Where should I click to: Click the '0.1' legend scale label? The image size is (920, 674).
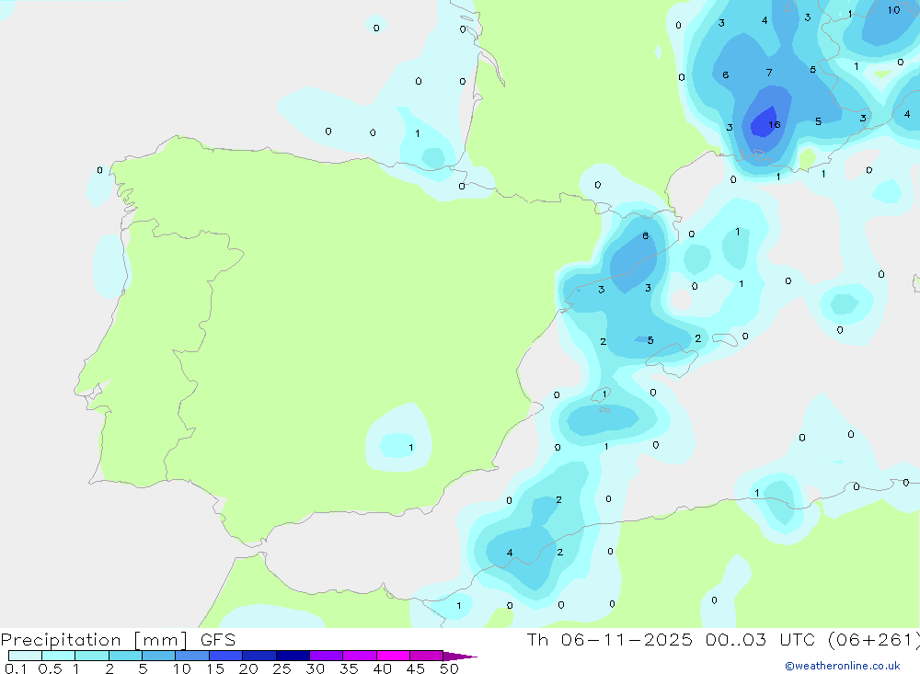16,668
